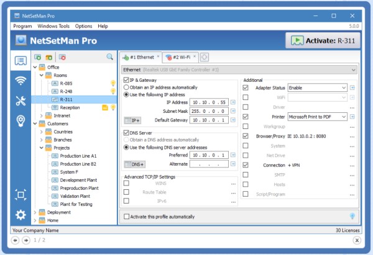Toggle Adapter Status checkbox
The height and width of the screenshot is (255, 373).
[246, 88]
